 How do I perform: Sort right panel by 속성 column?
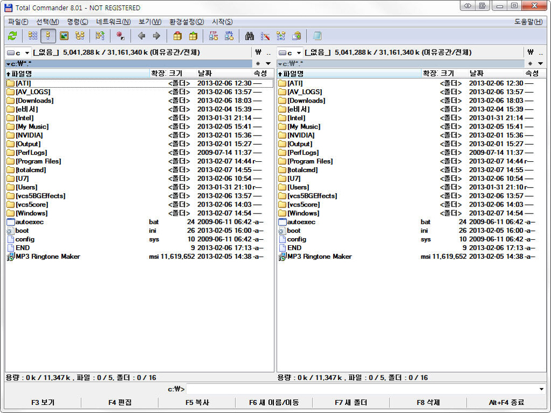(534, 73)
